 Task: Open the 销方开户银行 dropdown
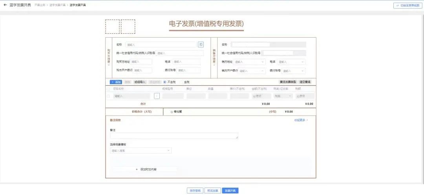[x=252, y=71]
